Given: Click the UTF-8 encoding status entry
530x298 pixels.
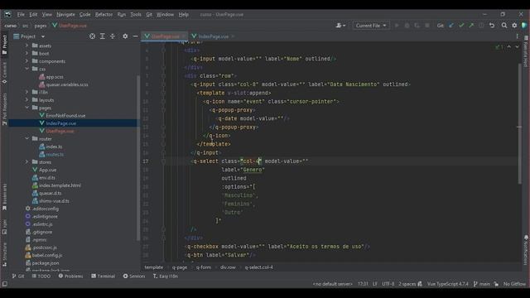Looking at the screenshot, I should click(x=388, y=284).
